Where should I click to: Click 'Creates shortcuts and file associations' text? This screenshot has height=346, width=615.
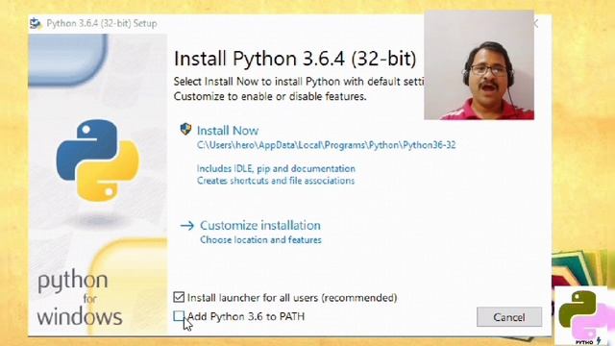pos(276,181)
